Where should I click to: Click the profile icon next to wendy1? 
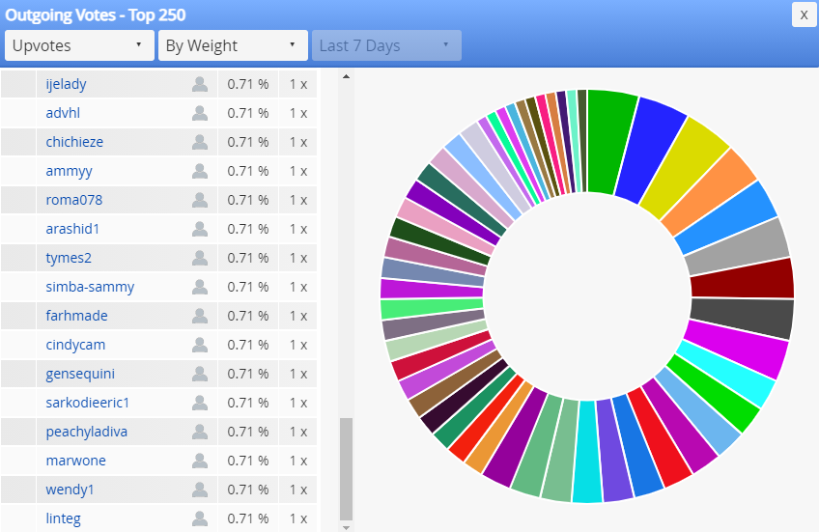[200, 490]
